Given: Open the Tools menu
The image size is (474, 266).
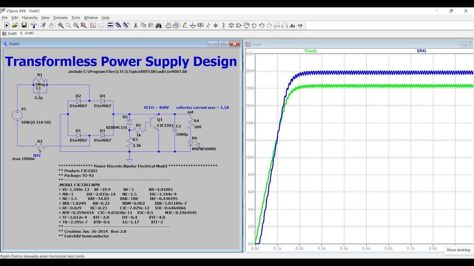Looking at the screenshot, I should 76,18.
